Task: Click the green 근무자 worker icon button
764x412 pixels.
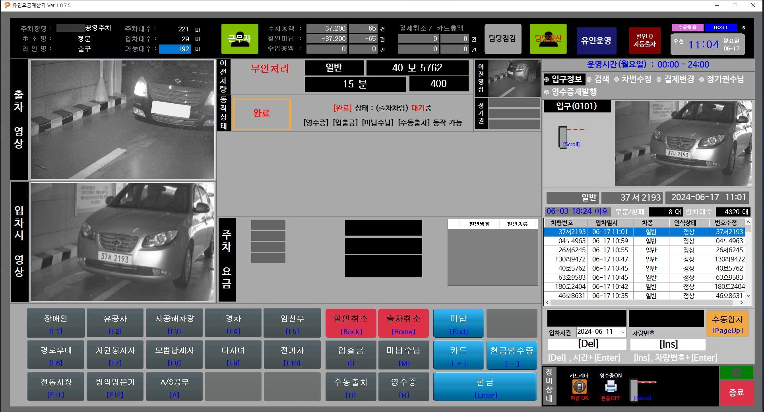Action: [x=240, y=39]
